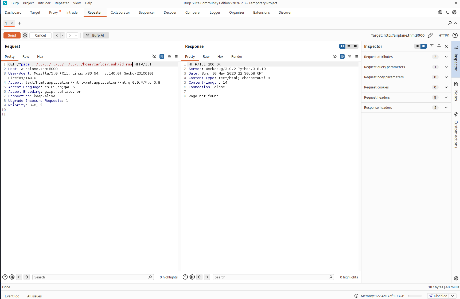Viewport: 460px width, 299px height.
Task: Switch Response view to Render
Action: (237, 57)
